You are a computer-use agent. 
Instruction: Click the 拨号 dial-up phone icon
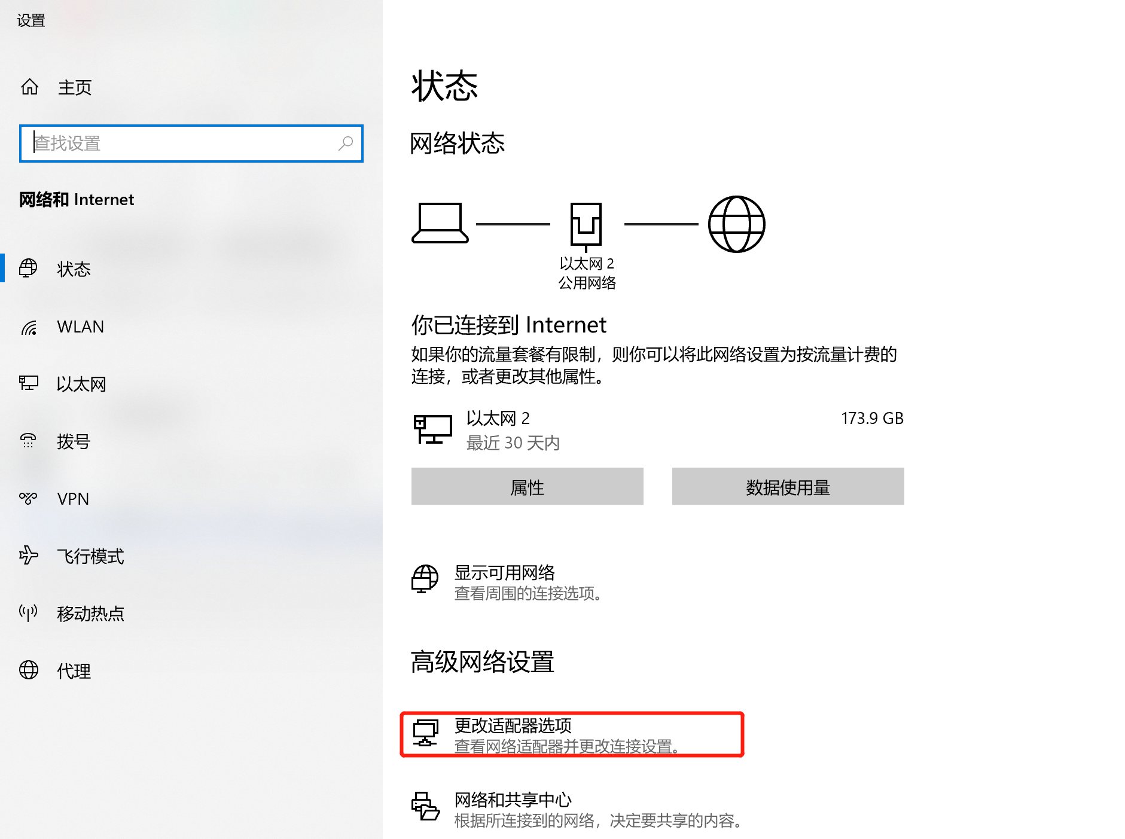click(x=28, y=441)
